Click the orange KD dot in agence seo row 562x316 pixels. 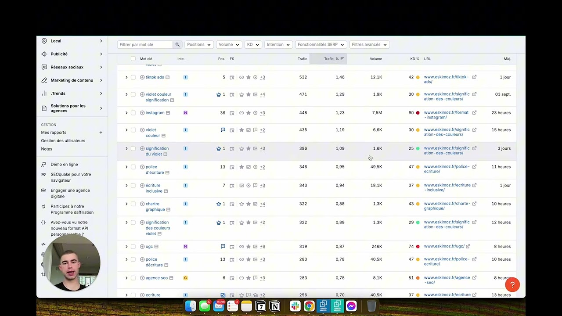click(x=418, y=278)
